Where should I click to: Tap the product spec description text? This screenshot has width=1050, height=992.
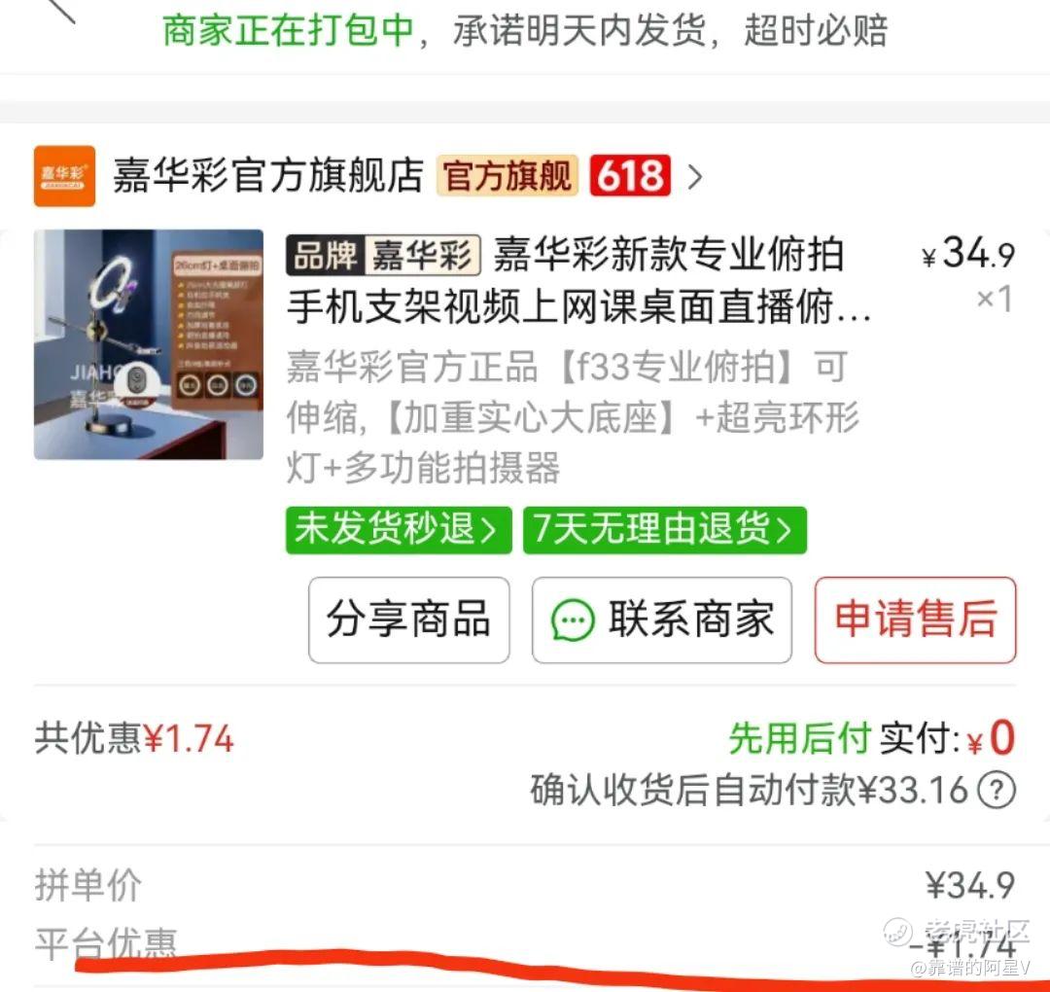(574, 416)
